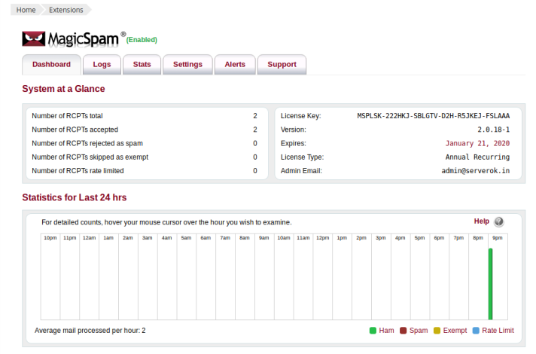Click the Spam legend label
The height and width of the screenshot is (354, 536).
[419, 331]
